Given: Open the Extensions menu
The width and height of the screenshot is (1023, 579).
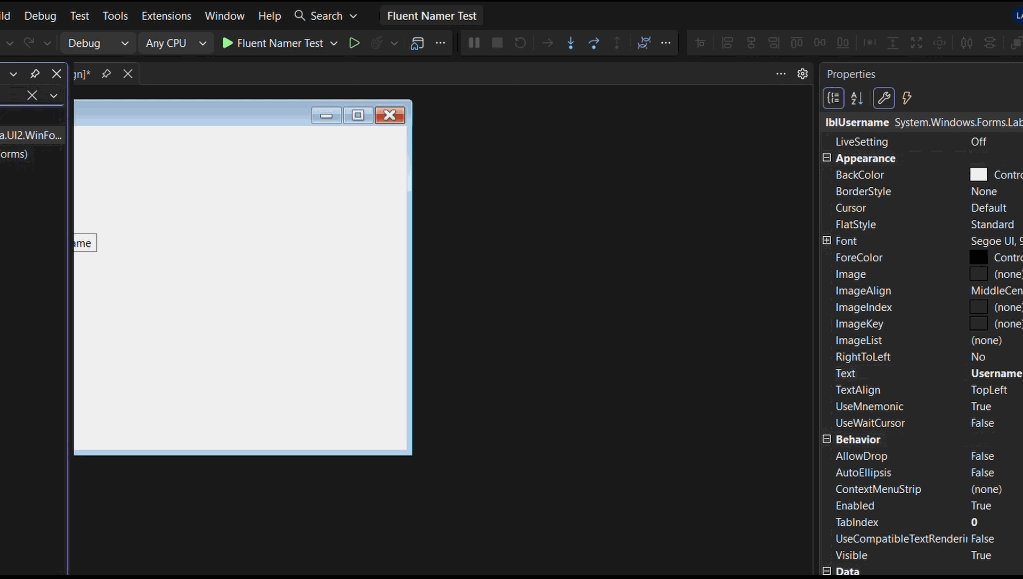Looking at the screenshot, I should tap(166, 16).
